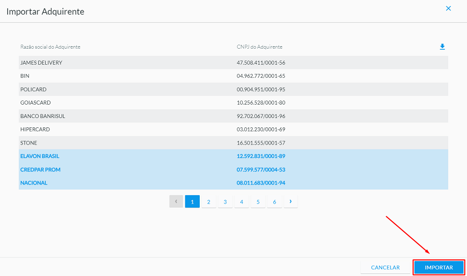Select the HIPERCARD row
The height and width of the screenshot is (276, 467).
coord(233,129)
